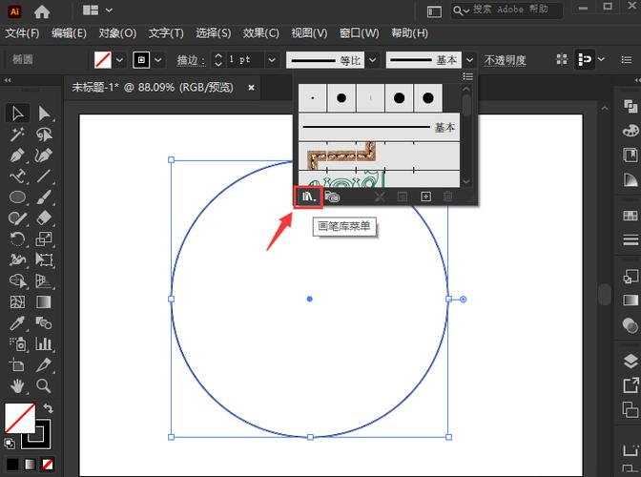This screenshot has width=641, height=477.
Task: Reset to default fill and stroke
Action: coord(10,444)
